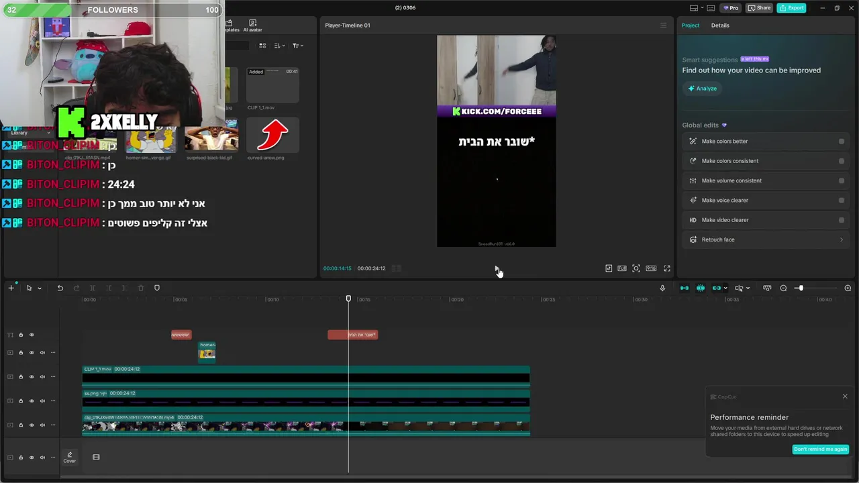This screenshot has width=859, height=483.
Task: Select the pointer tool in timeline toolbar
Action: [x=29, y=288]
